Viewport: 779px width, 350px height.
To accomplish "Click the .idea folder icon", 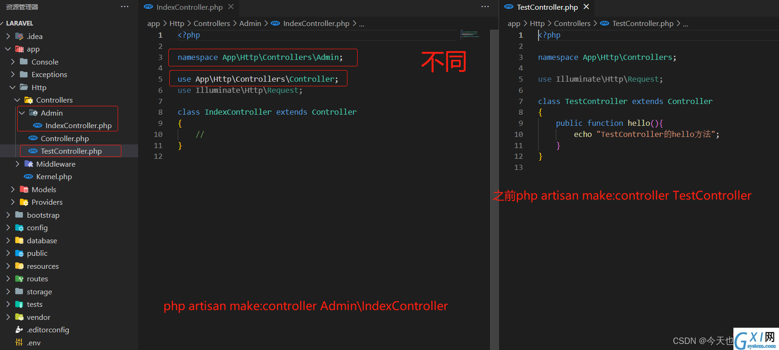I will [x=19, y=36].
